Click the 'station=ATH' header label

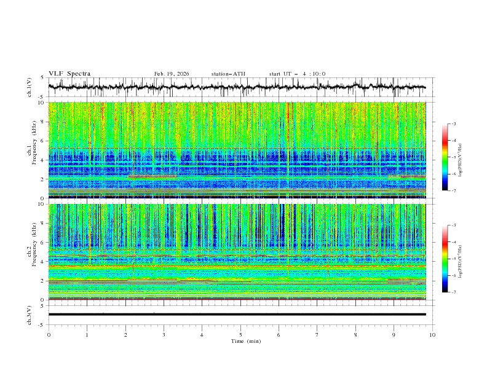228,74
